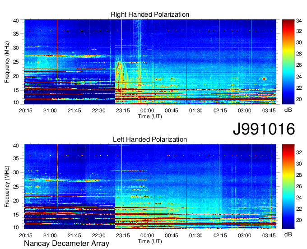Click the 23:15 time tick under Right Handed plot
Viewport: 307px width, 249px height.
click(x=123, y=111)
